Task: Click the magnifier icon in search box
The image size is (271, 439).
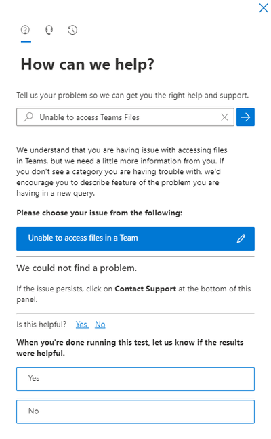Action: pos(28,117)
